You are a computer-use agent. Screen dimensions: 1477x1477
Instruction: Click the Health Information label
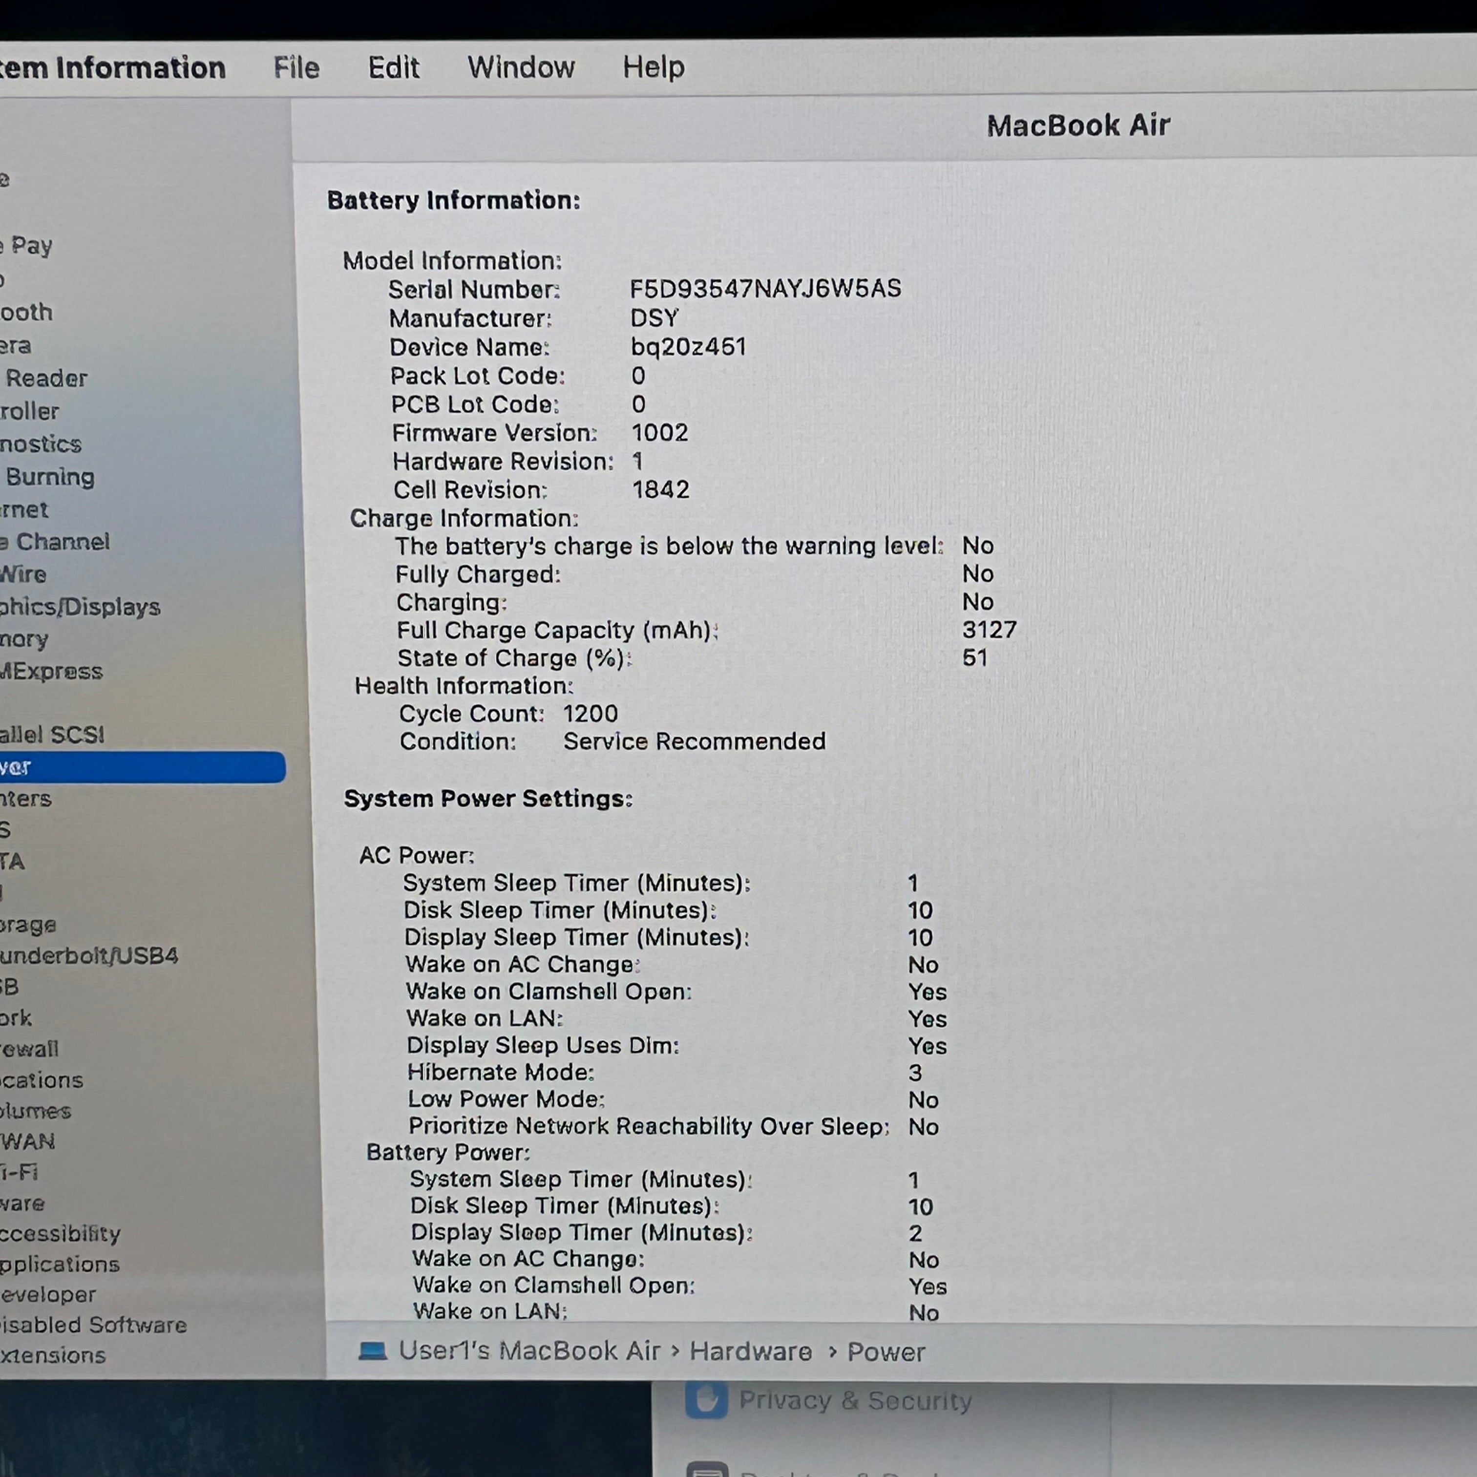pos(464,686)
